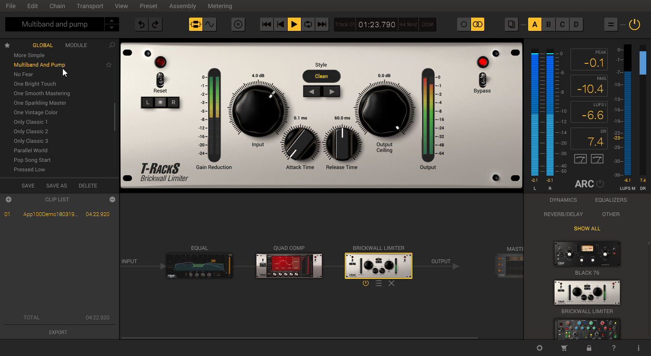
Task: Favorite the Multiband And Pump preset
Action: [x=109, y=65]
